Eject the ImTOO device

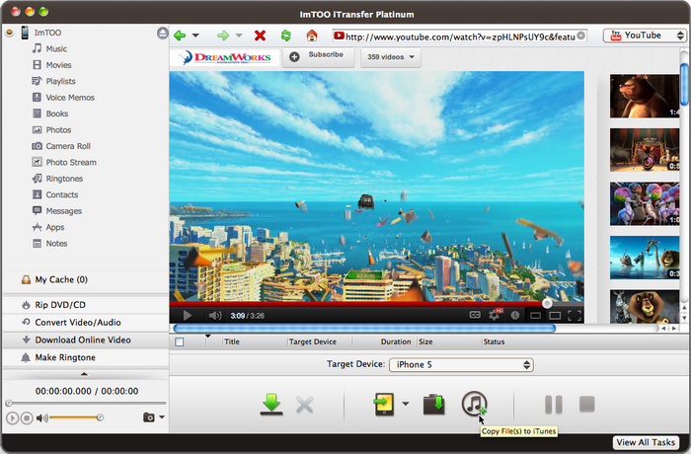pyautogui.click(x=163, y=33)
